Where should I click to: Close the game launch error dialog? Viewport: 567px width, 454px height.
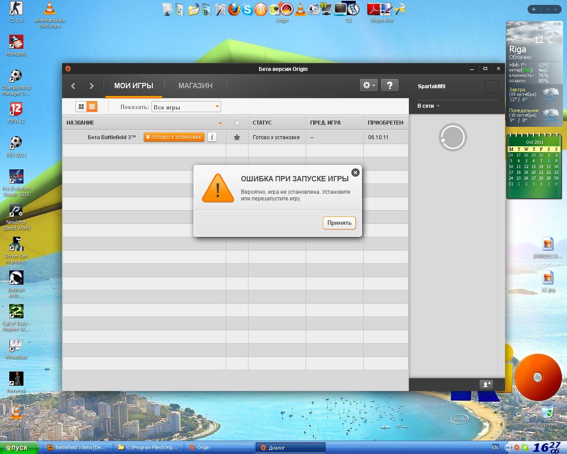tap(355, 172)
